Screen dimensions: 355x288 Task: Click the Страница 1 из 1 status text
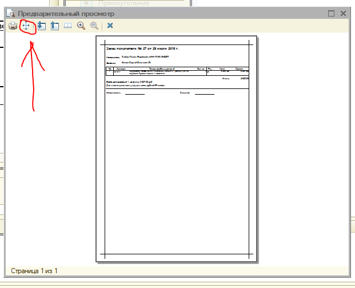pyautogui.click(x=34, y=270)
